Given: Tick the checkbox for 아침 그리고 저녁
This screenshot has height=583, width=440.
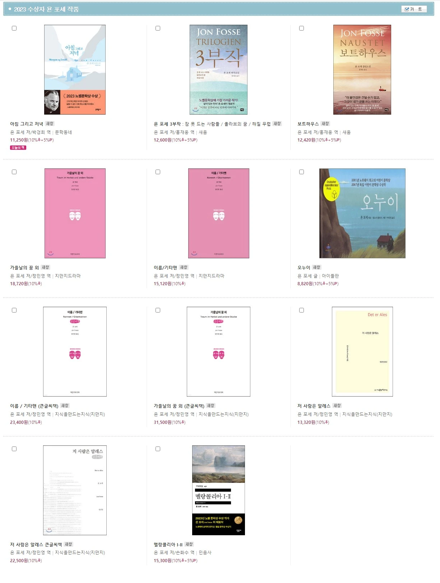Looking at the screenshot, I should (14, 28).
